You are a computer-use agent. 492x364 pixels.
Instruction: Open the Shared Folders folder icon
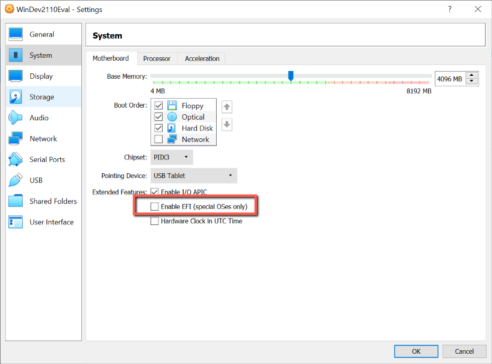click(16, 201)
